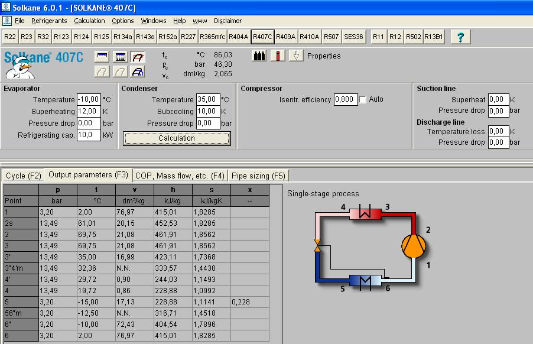533x344 pixels.
Task: Open the Calculation menu
Action: click(89, 21)
